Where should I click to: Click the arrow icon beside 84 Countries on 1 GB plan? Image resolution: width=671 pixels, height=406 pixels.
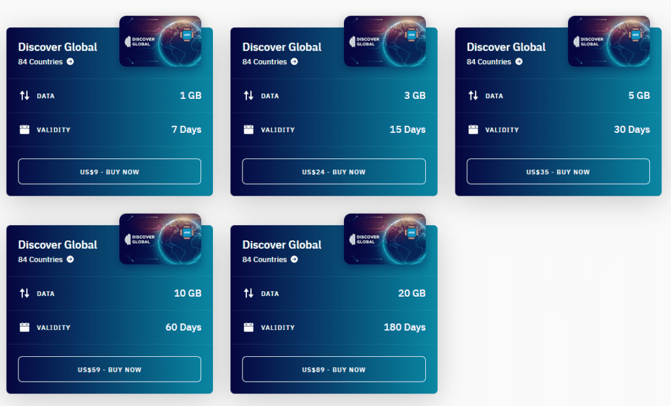[70, 62]
